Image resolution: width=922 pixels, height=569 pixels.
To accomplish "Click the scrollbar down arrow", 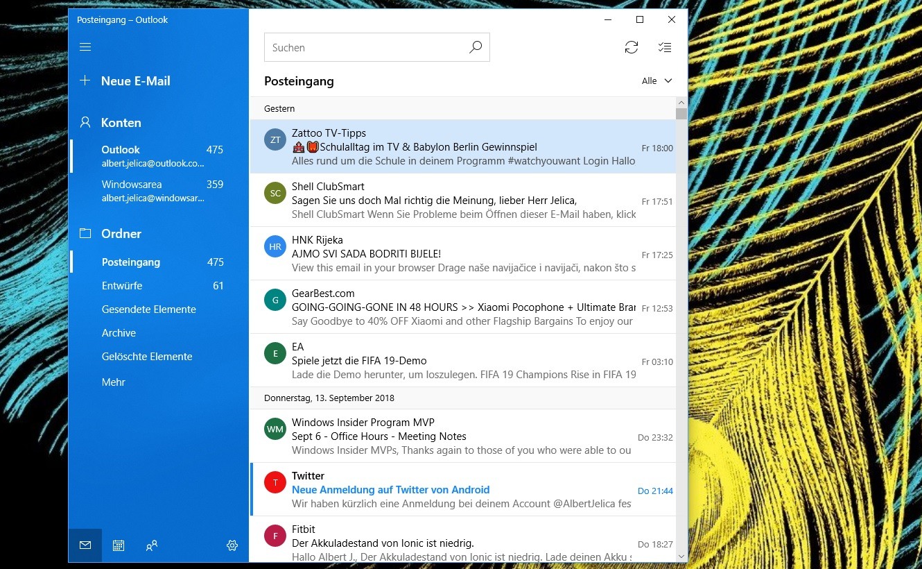I will coord(681,556).
